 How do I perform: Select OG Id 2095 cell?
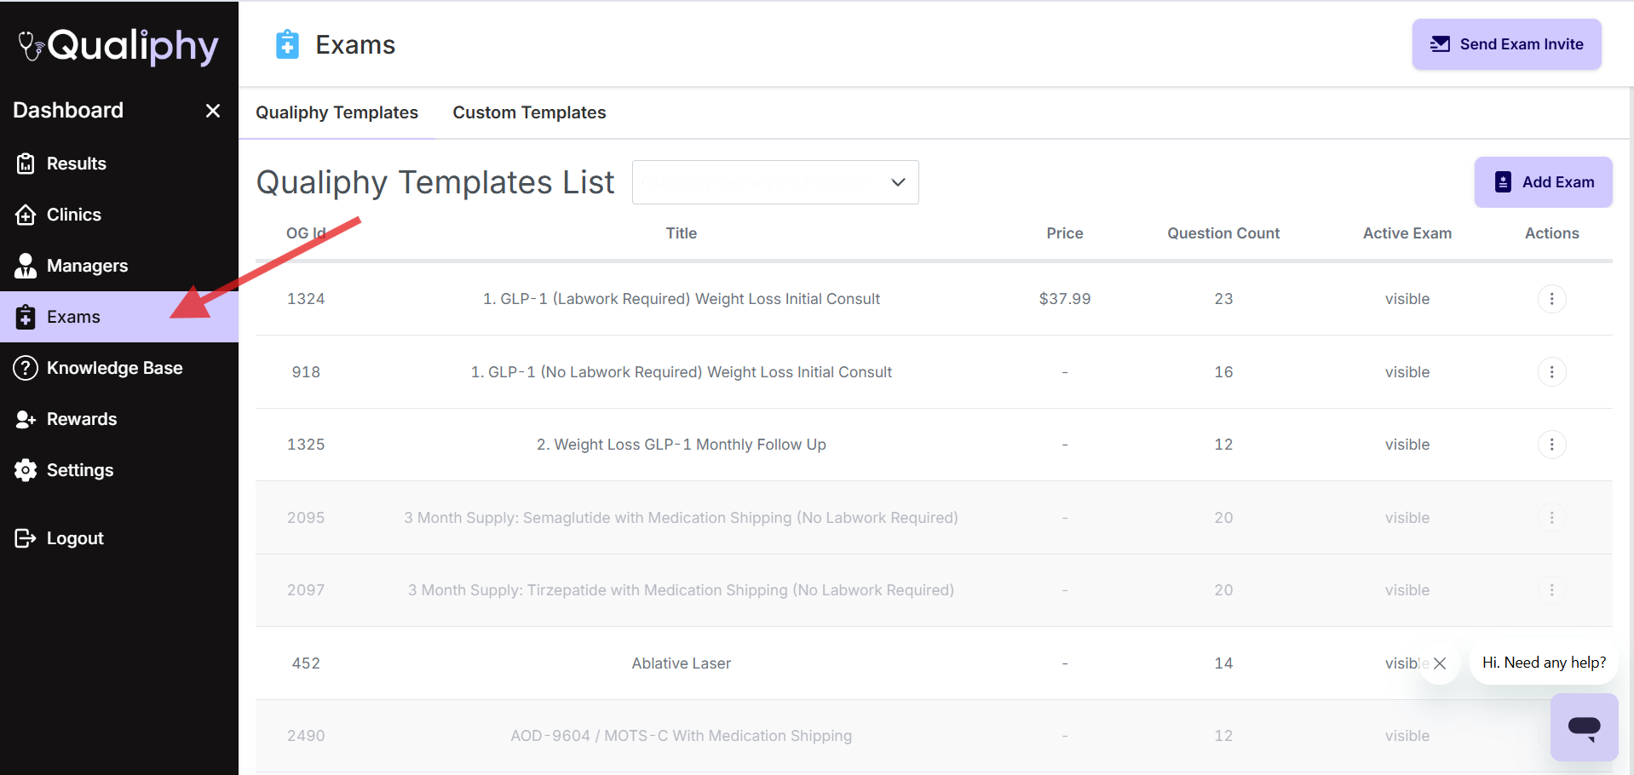(306, 518)
